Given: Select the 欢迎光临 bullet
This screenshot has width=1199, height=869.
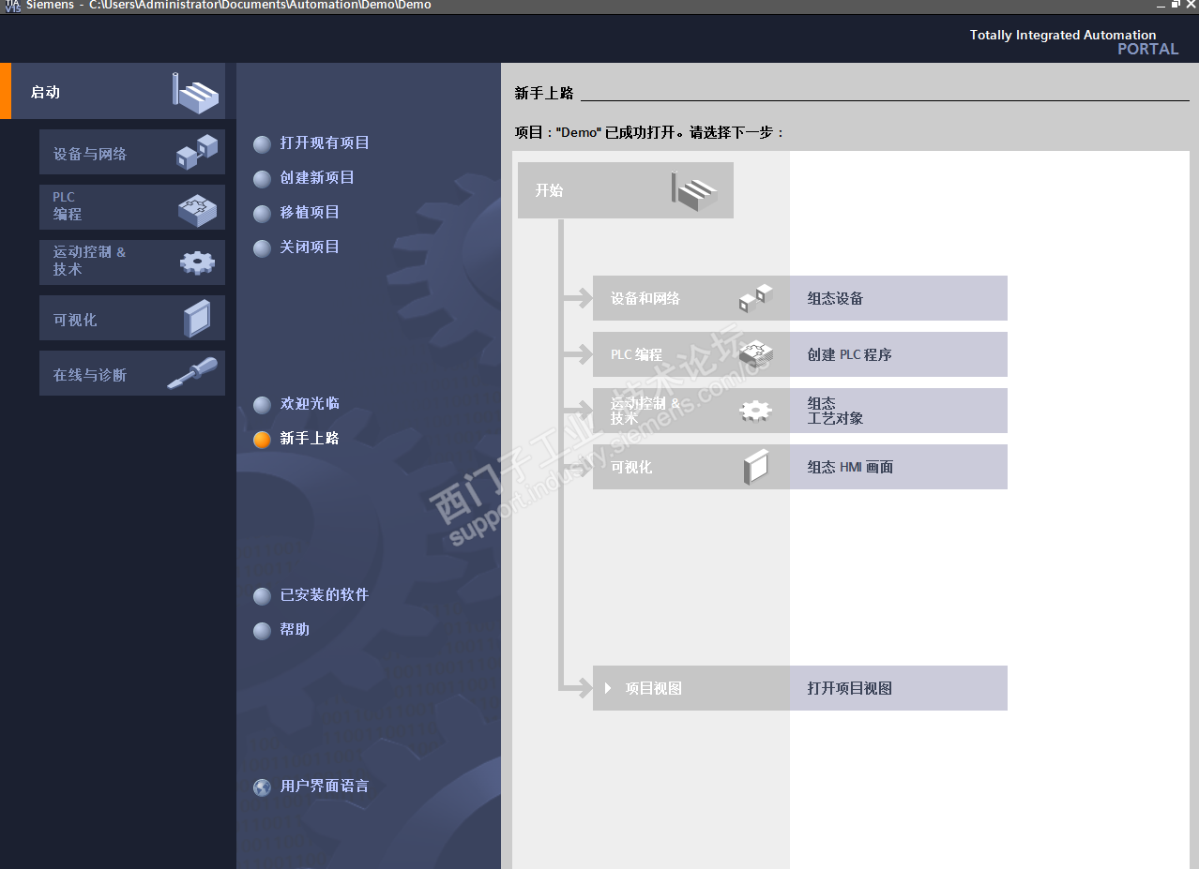Looking at the screenshot, I should tap(263, 405).
